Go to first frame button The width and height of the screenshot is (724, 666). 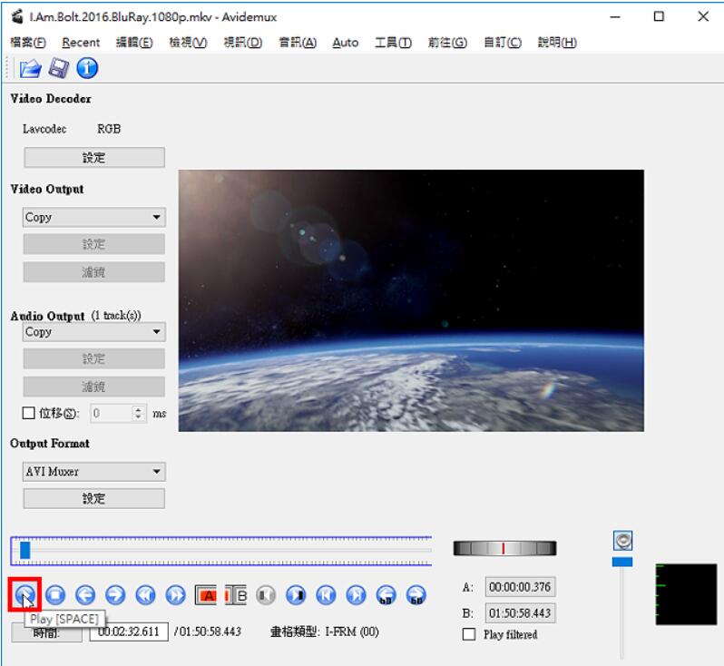click(326, 595)
